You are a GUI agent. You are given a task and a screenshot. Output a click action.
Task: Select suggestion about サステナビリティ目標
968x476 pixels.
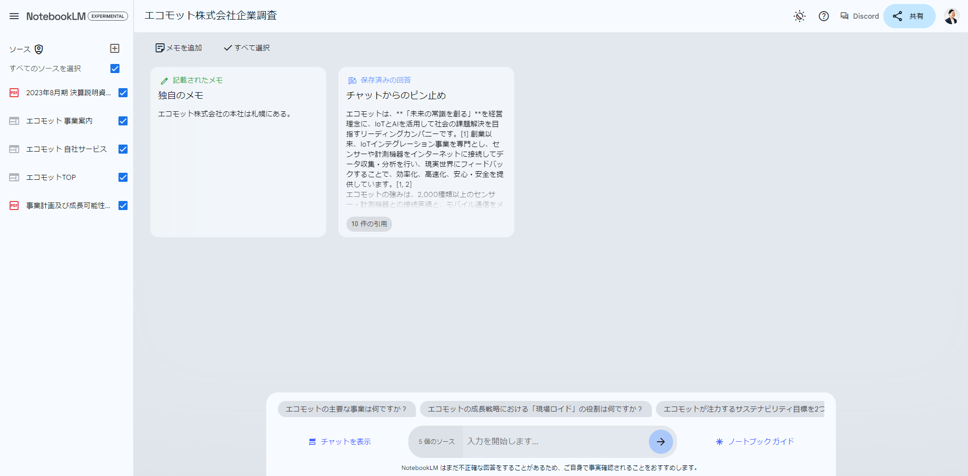[x=740, y=409]
